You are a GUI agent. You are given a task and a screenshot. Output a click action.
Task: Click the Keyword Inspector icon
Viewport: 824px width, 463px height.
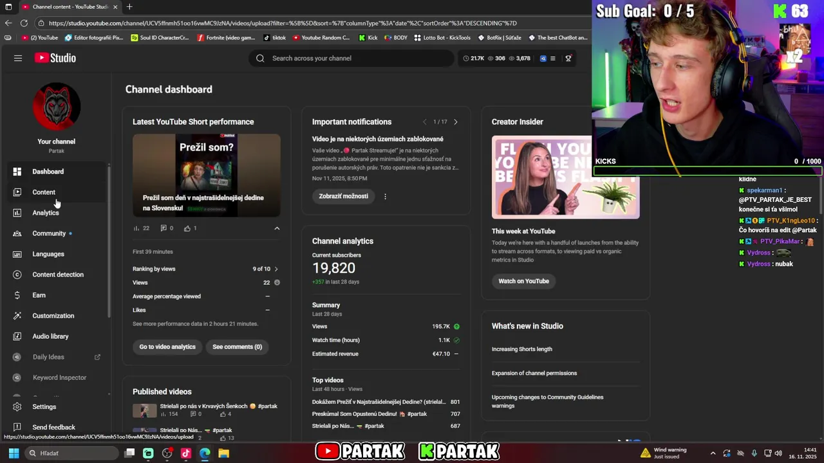click(x=17, y=377)
